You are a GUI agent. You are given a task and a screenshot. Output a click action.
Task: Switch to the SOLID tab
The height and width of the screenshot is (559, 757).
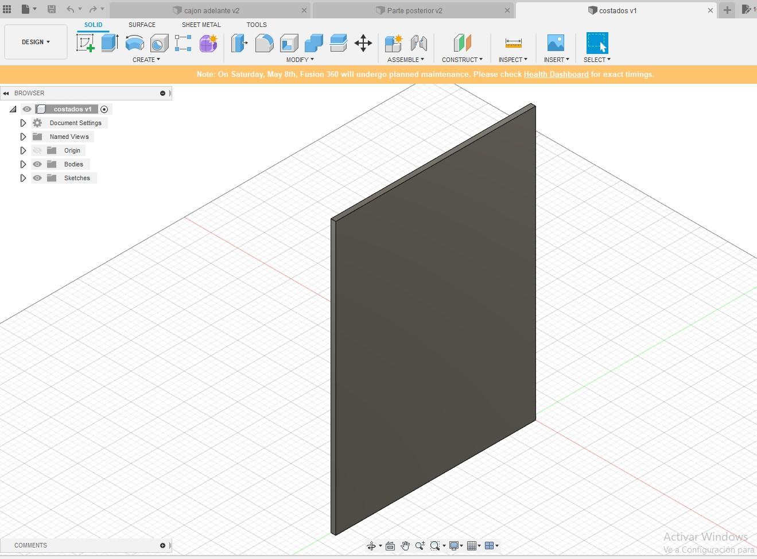93,25
